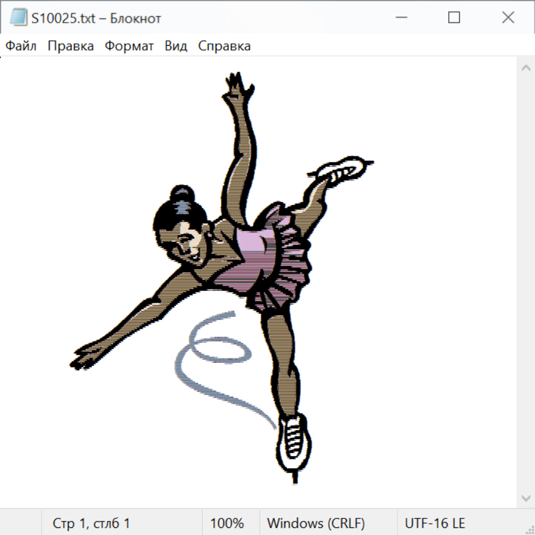This screenshot has height=535, width=535.
Task: Open the Файл menu
Action: coord(21,46)
